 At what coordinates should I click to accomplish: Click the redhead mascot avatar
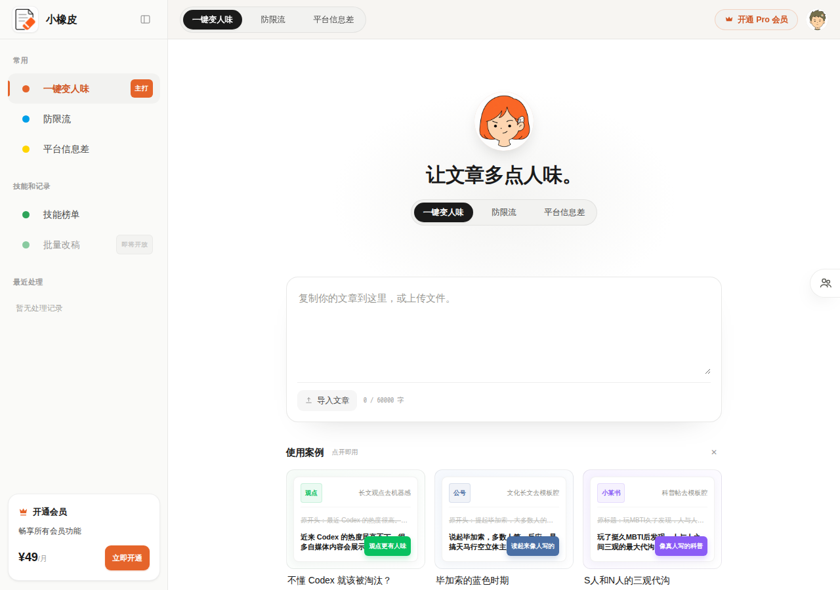point(504,122)
